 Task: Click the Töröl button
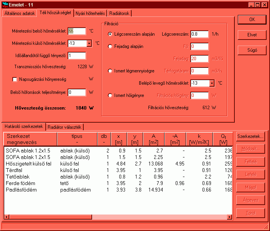pyautogui.click(x=250, y=213)
